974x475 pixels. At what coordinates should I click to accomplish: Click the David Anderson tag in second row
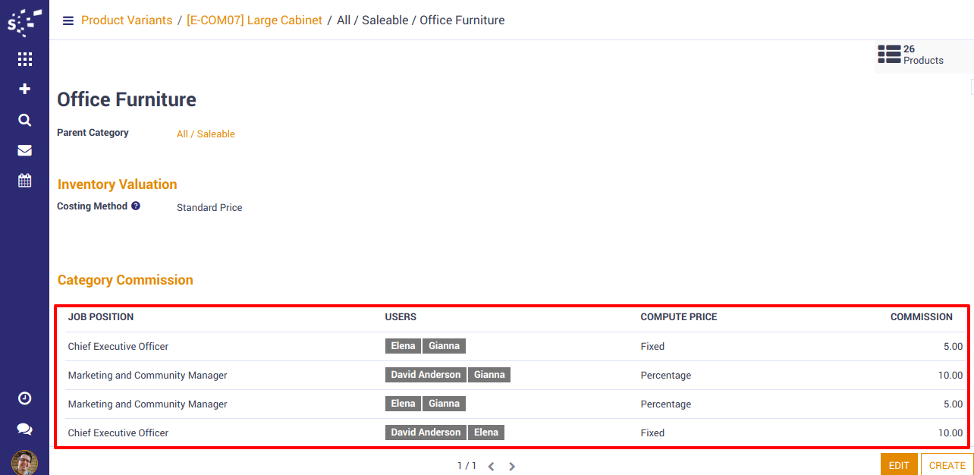coord(426,375)
